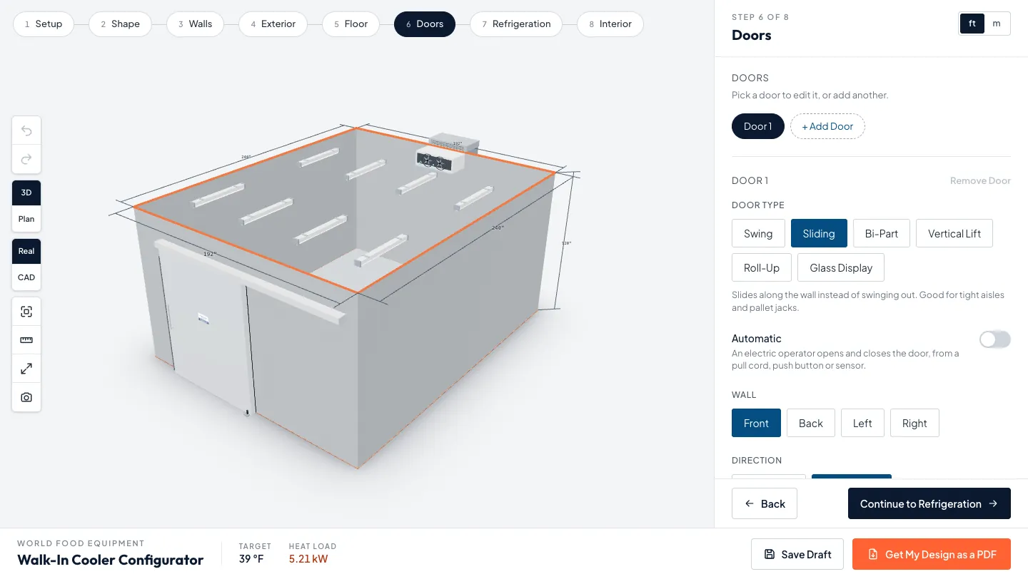Go to step 7 Refrigeration
Image resolution: width=1028 pixels, height=579 pixels.
[516, 24]
